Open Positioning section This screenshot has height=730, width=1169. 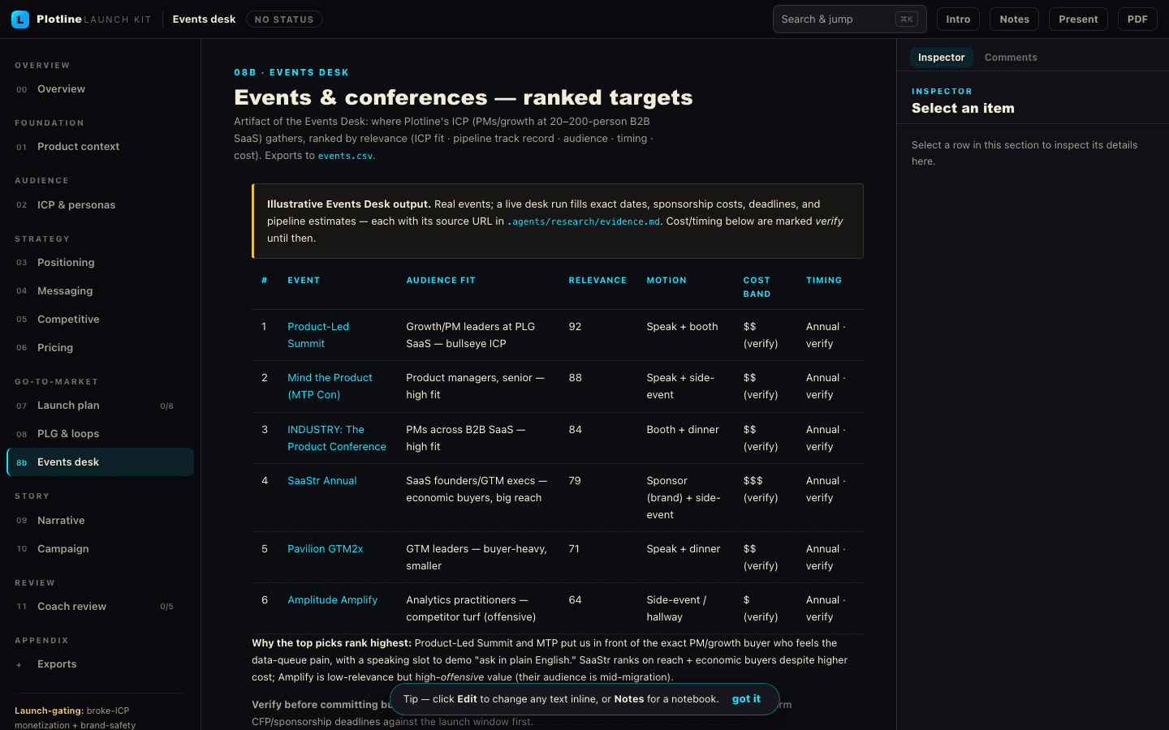point(100,263)
